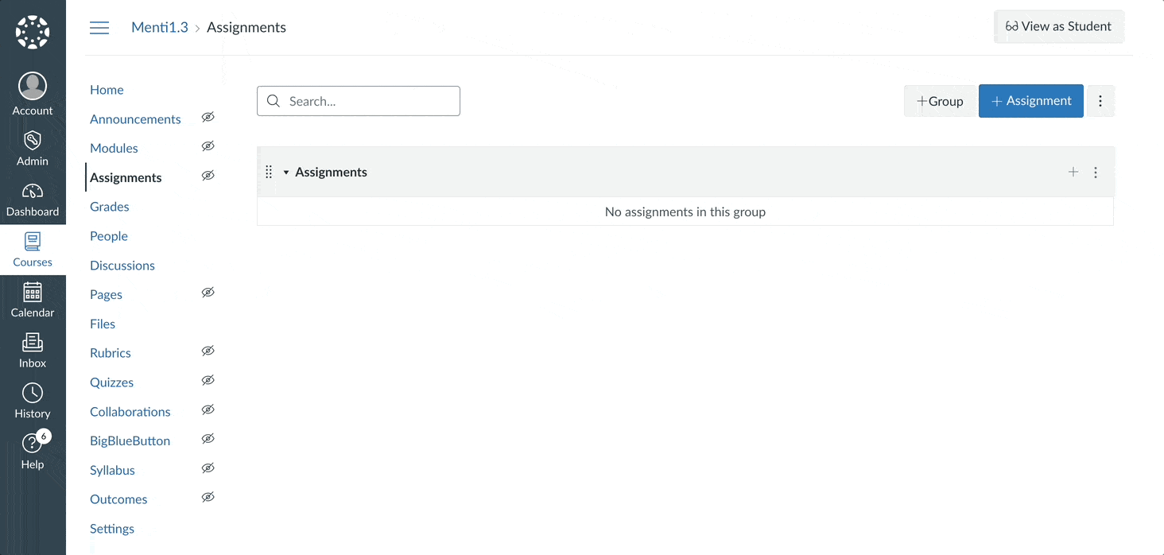Click the drag handle of Assignments group
This screenshot has width=1164, height=555.
(269, 172)
